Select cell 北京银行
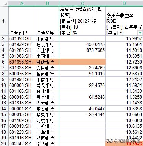Screen dimensions: 143x146 point(47,120)
